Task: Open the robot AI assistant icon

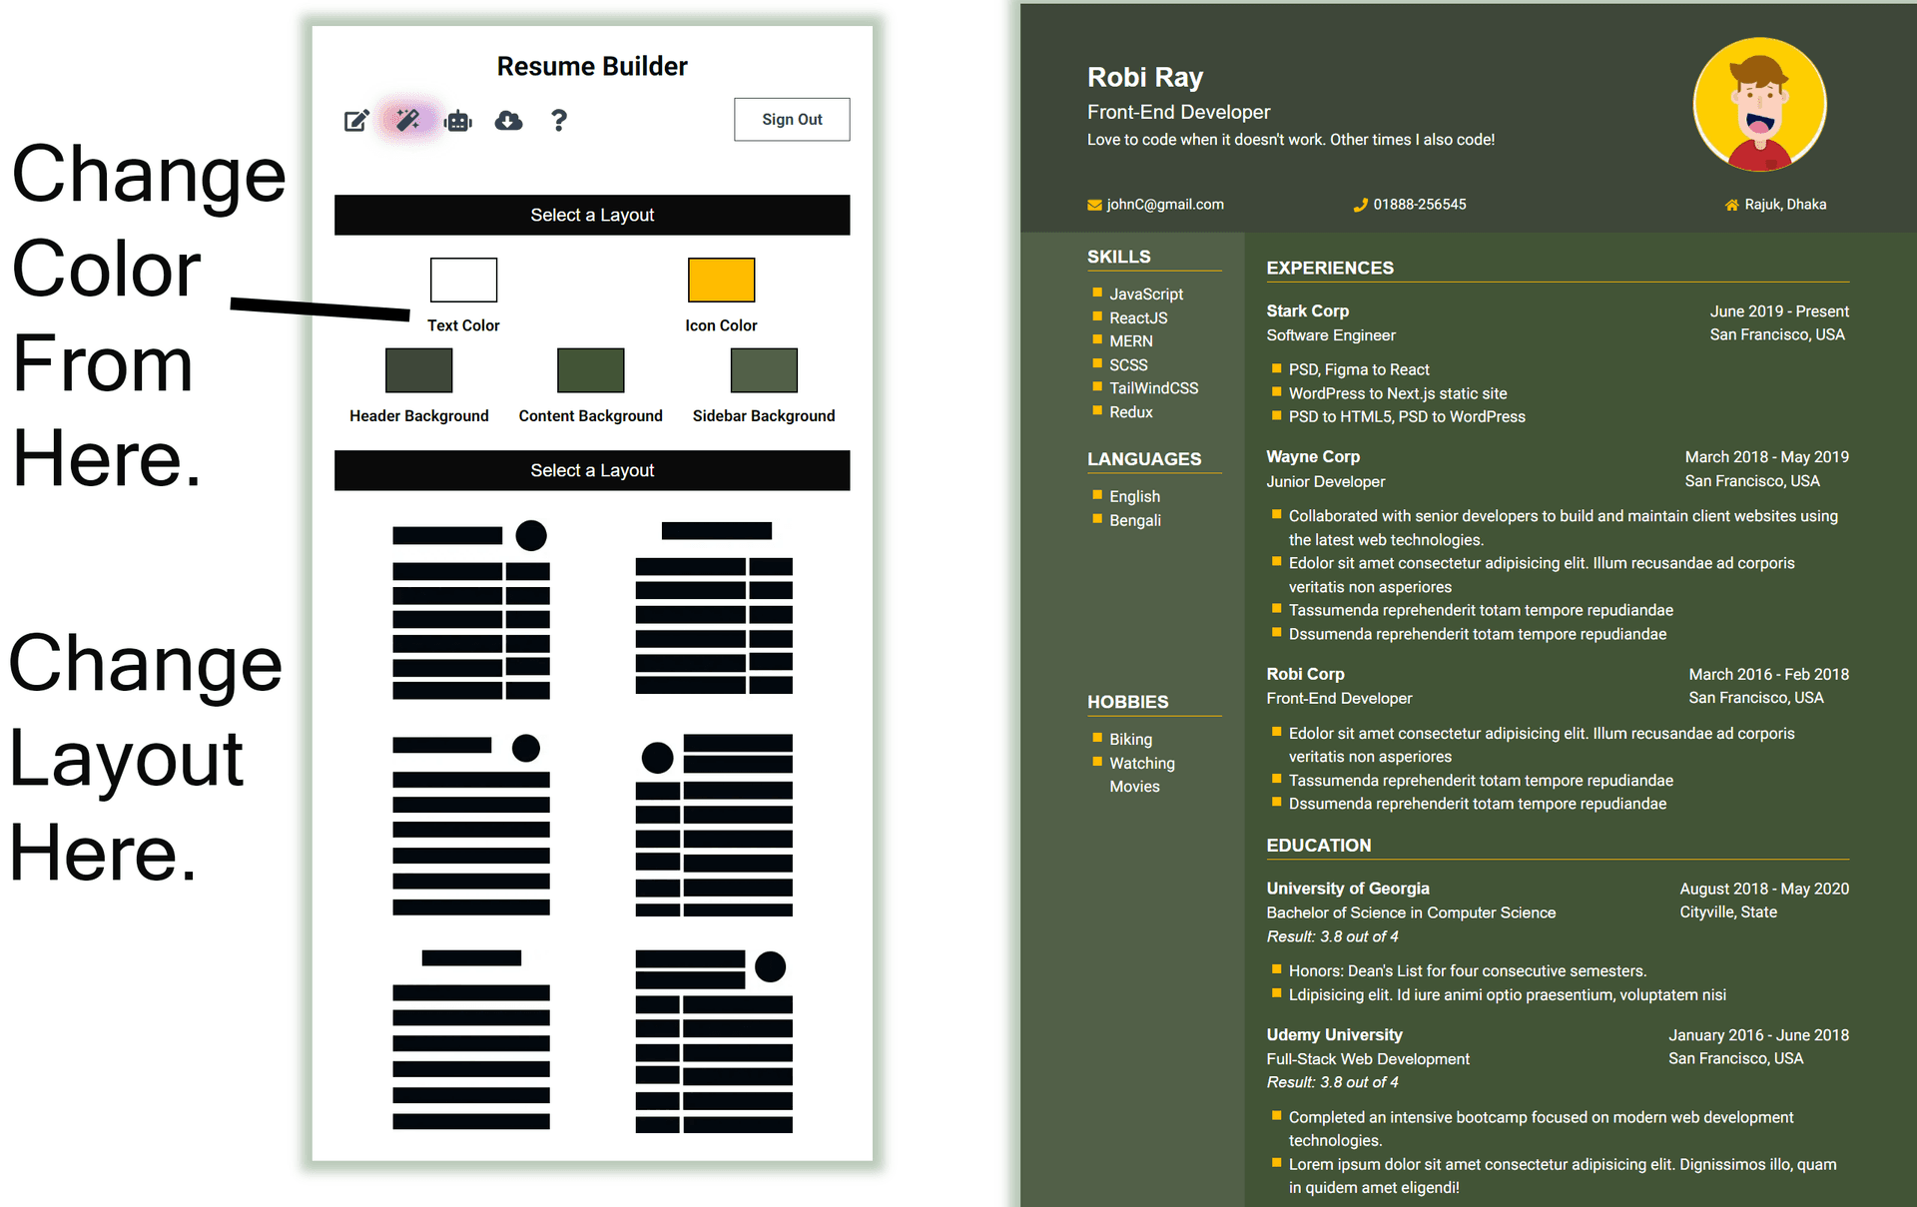Action: point(458,121)
